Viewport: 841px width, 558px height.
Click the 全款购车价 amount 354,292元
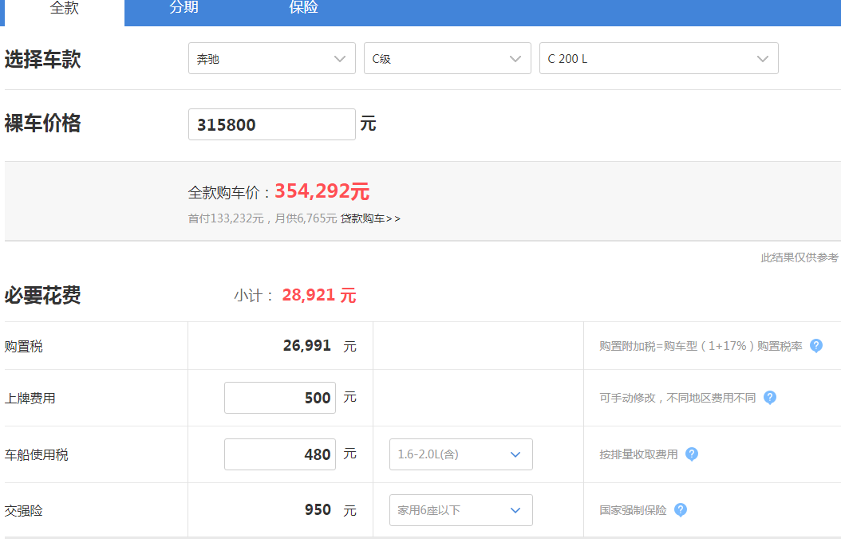[322, 191]
